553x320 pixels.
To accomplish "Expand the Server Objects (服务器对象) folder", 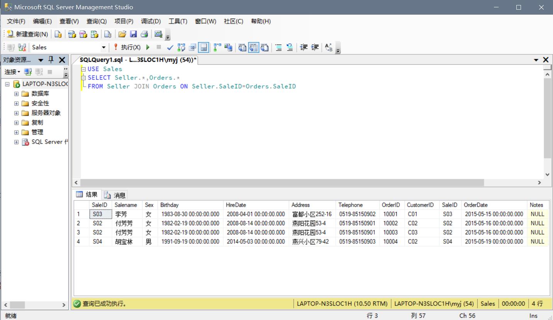I will 16,113.
